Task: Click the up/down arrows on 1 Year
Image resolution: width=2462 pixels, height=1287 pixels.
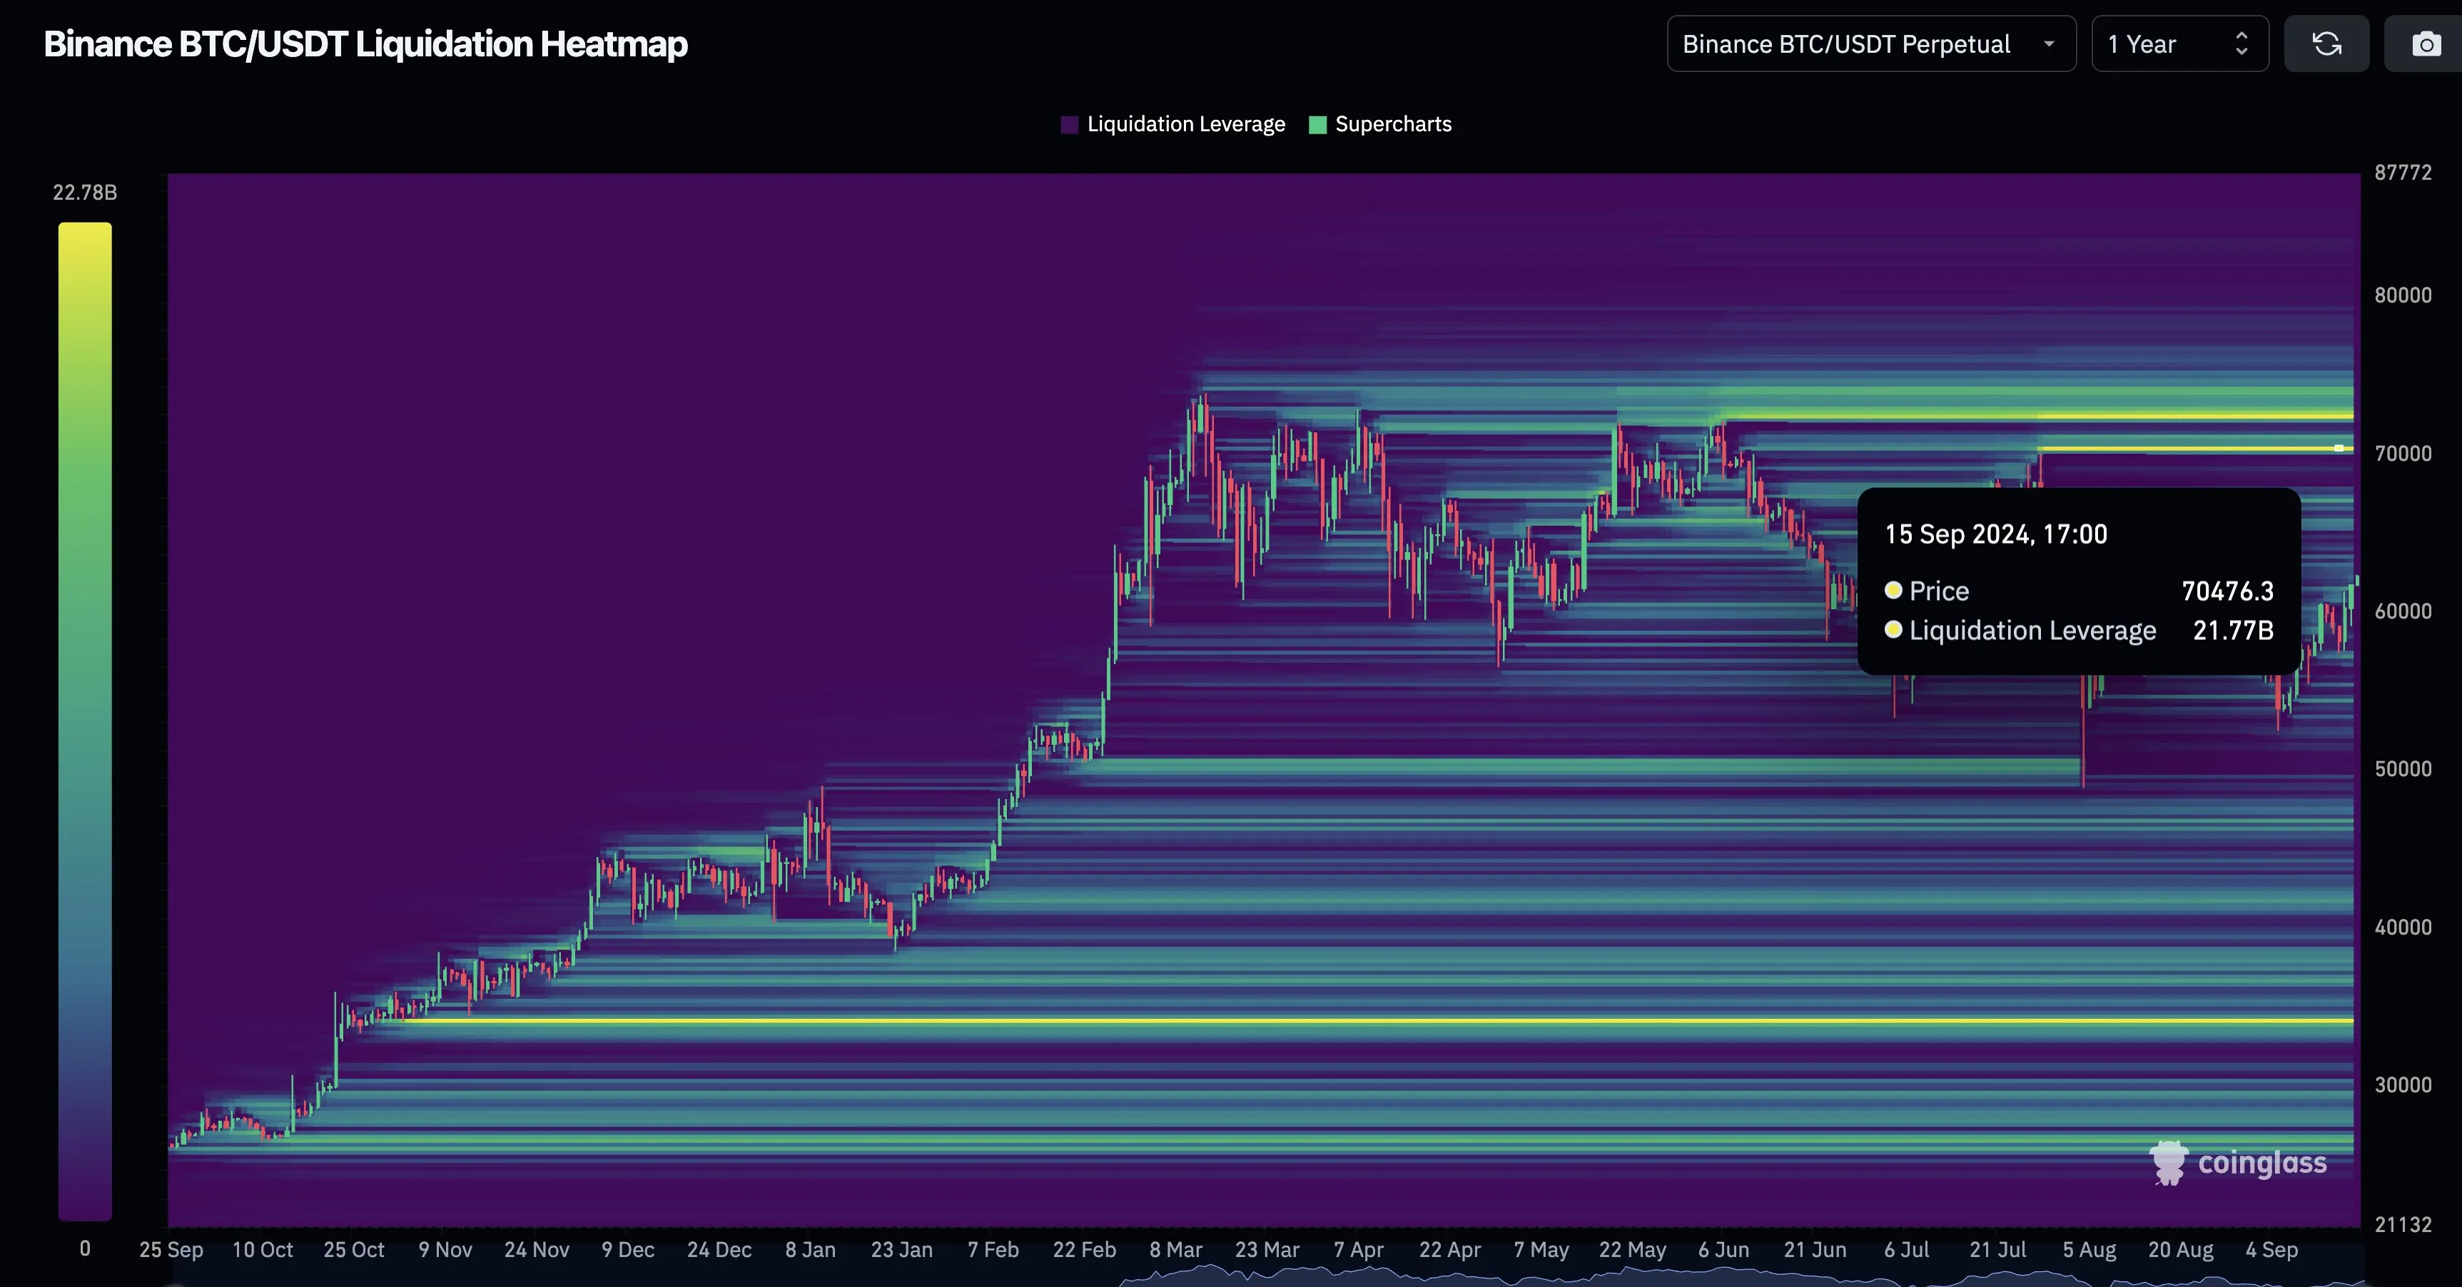Action: [x=2241, y=44]
